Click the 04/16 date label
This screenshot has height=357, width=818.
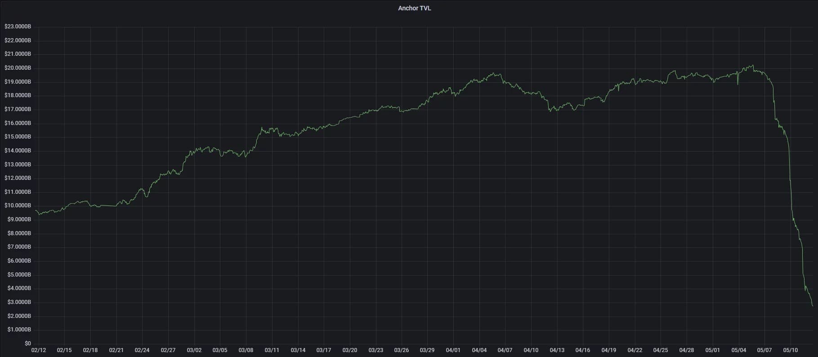coord(583,350)
